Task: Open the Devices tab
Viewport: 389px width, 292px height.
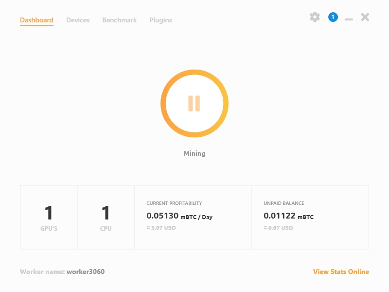Action: (x=78, y=20)
